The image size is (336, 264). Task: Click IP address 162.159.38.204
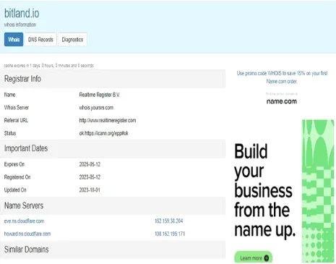tap(169, 221)
